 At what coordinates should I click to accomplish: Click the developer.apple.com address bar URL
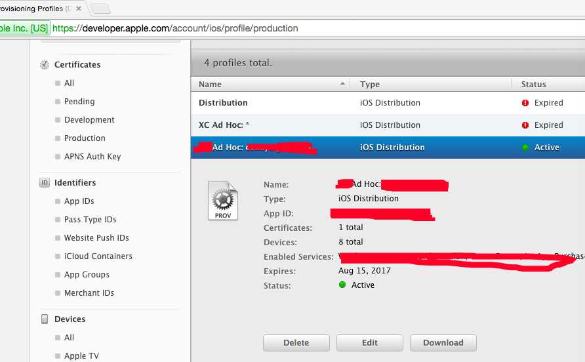tap(175, 28)
